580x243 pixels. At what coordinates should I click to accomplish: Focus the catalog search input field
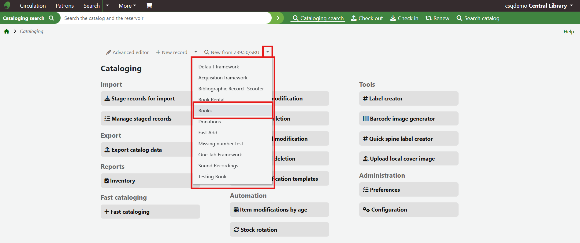[x=165, y=18]
